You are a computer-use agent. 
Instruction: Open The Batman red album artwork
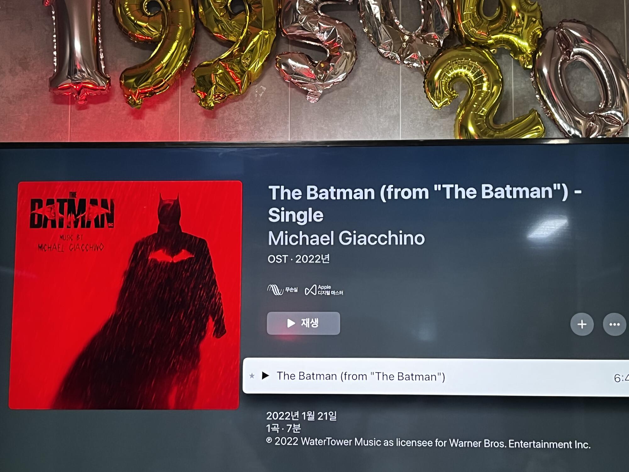pyautogui.click(x=125, y=295)
